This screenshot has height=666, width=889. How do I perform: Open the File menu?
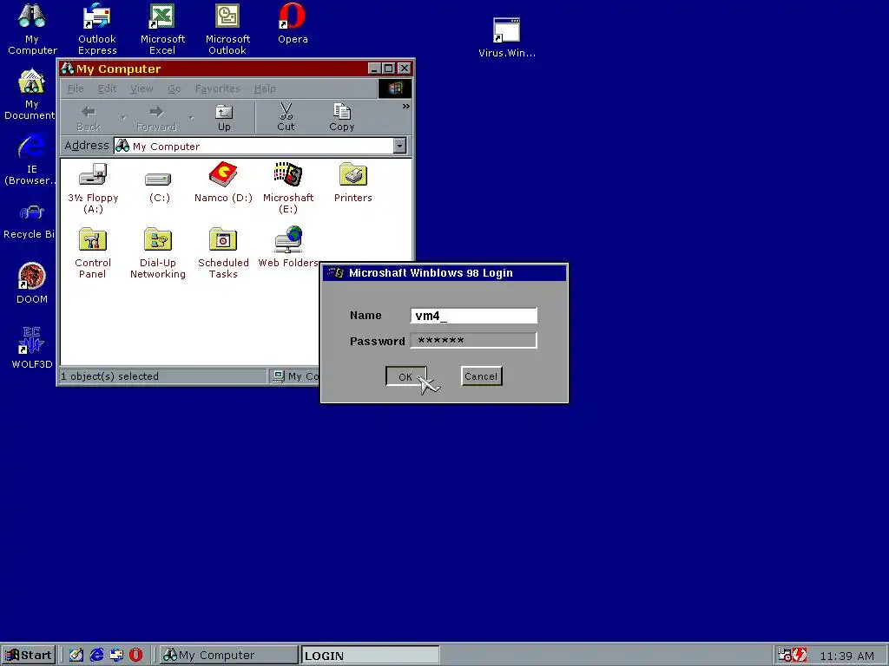point(76,89)
